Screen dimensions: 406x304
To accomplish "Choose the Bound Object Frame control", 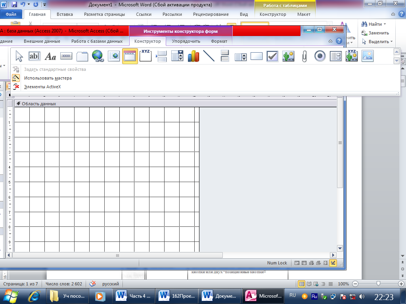I will click(x=352, y=56).
